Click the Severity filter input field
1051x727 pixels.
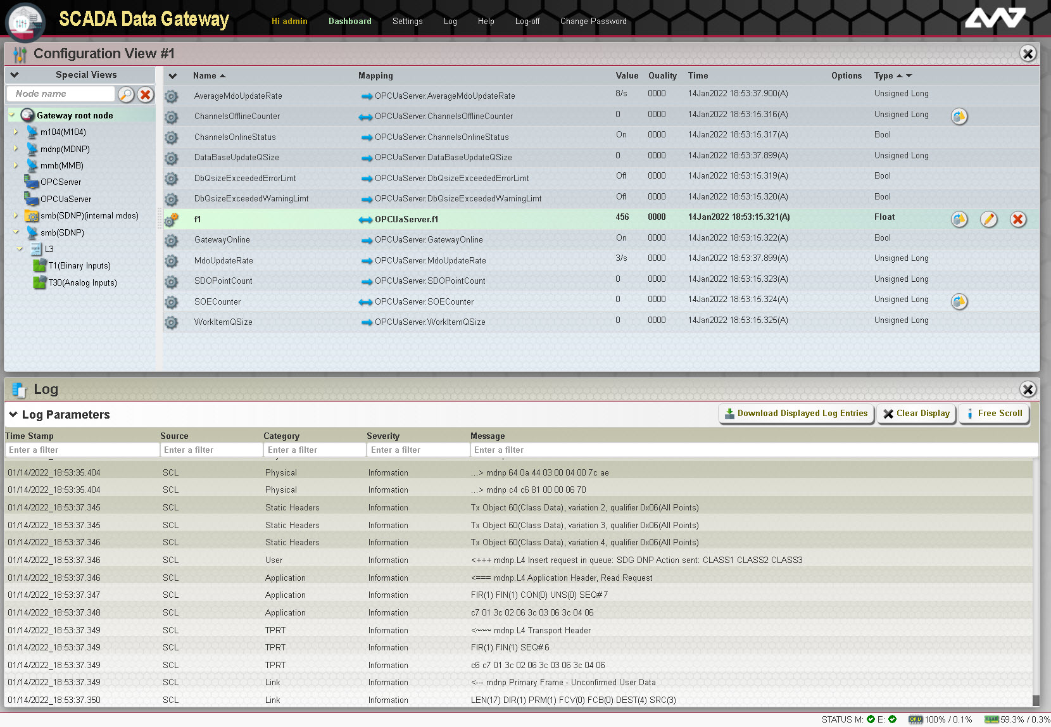point(417,450)
